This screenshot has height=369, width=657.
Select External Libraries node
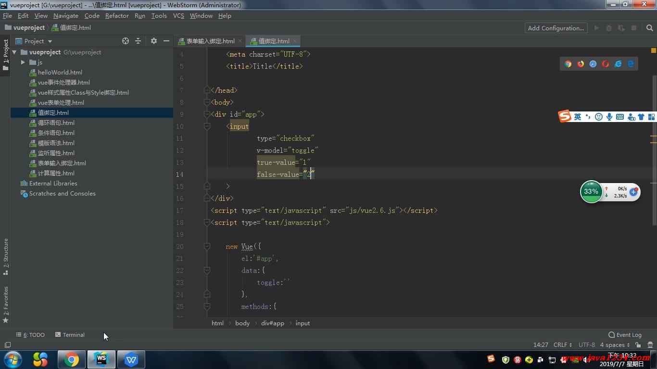(53, 184)
